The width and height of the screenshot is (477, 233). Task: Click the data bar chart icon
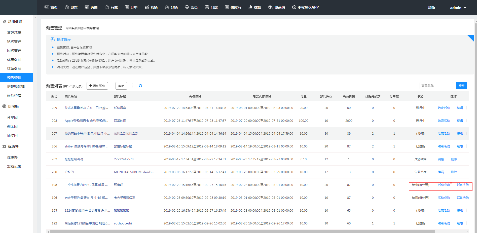[250, 7]
